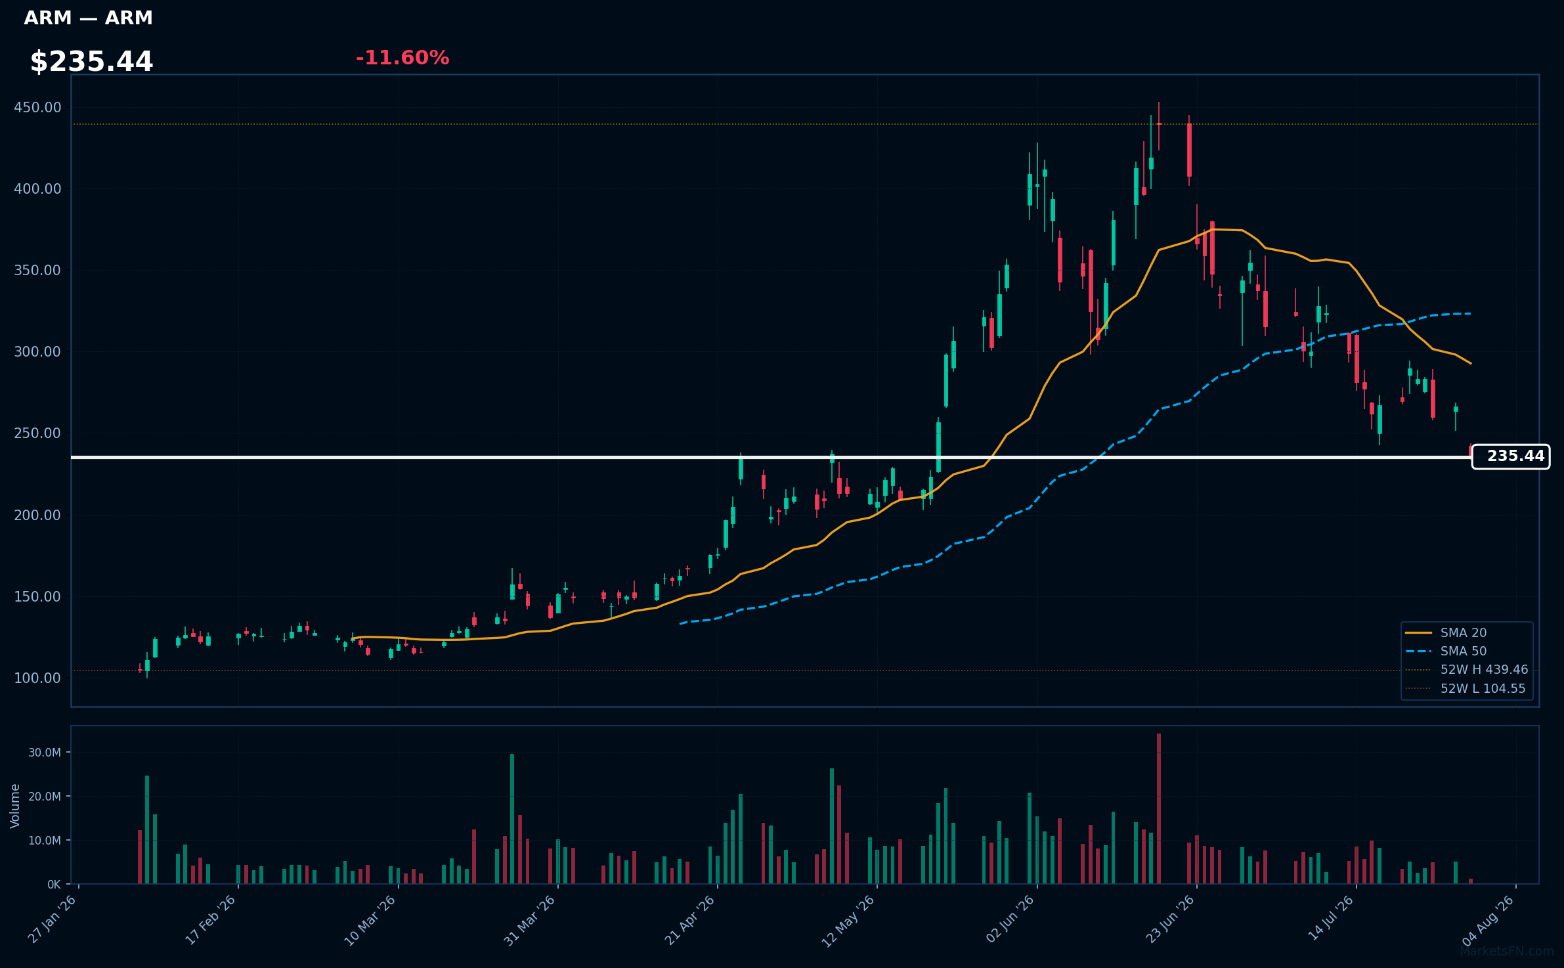Screen dimensions: 1564x968
Task: Click the "200.00" price axis label
Action: click(37, 515)
